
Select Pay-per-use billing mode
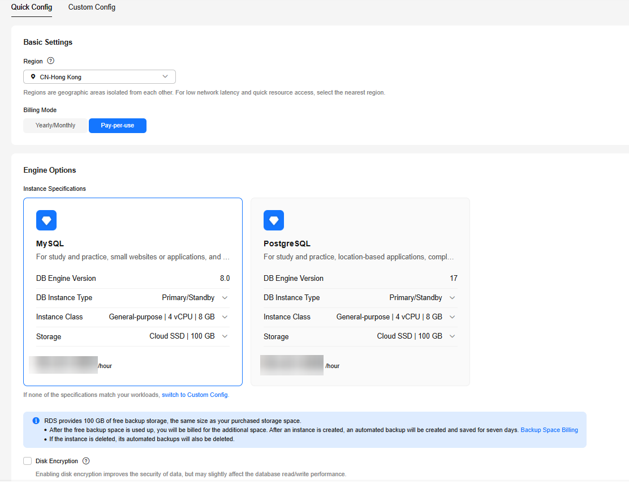coord(118,126)
